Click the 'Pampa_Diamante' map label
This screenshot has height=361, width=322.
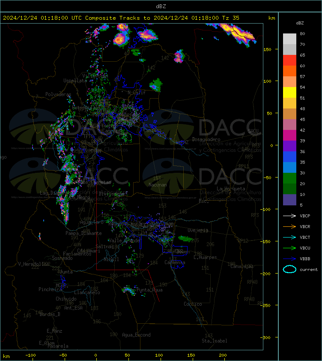[x=83, y=233]
